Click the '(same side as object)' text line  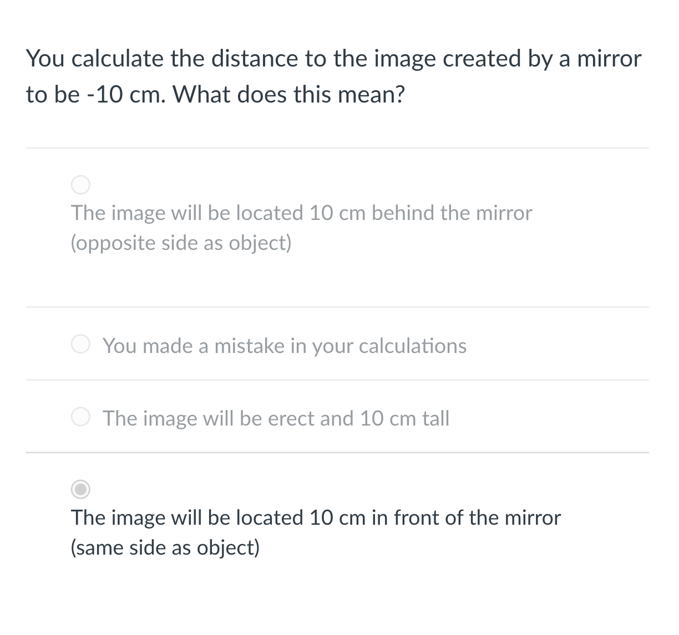pyautogui.click(x=165, y=547)
